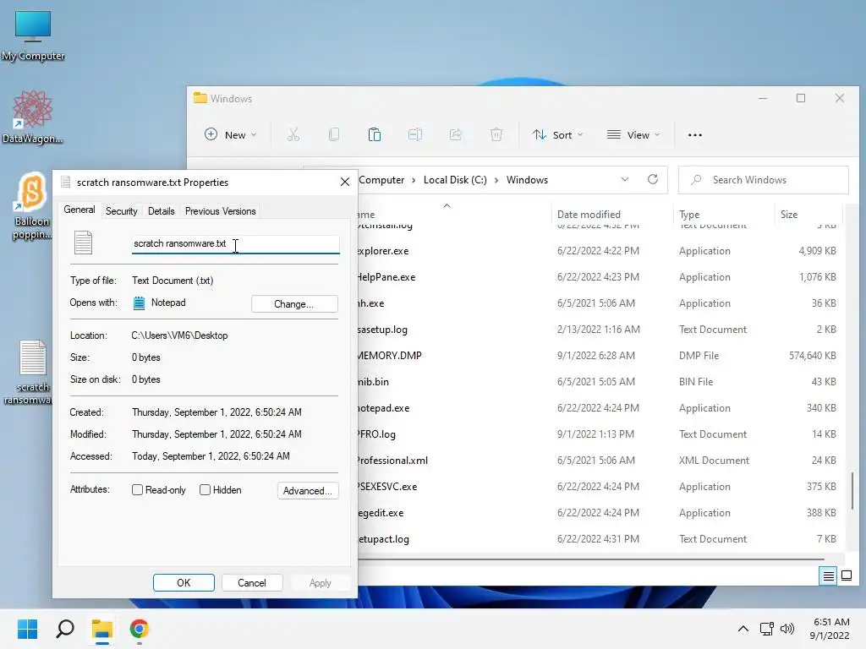Click file name field in Properties
866x649 pixels.
coord(235,243)
